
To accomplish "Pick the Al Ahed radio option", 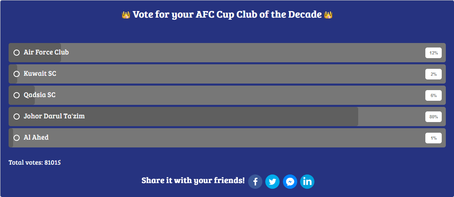I will (17, 138).
